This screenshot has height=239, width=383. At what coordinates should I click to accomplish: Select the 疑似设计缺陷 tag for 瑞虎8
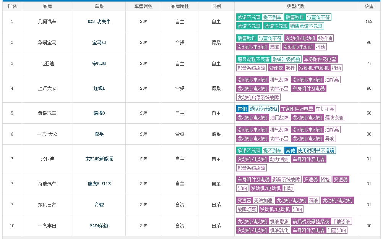pos(264,109)
